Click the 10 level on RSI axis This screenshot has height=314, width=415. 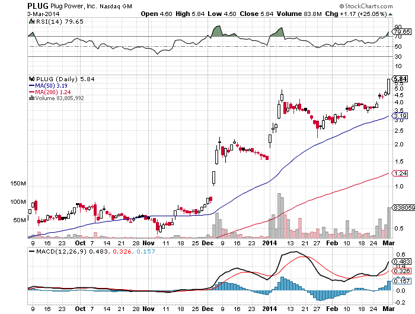click(x=398, y=66)
